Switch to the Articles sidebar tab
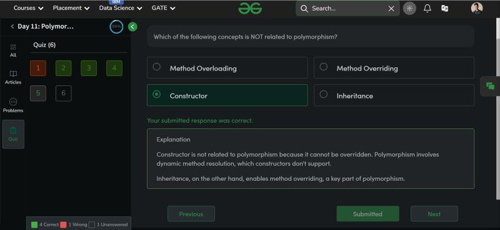The height and width of the screenshot is (230, 500). point(13,78)
